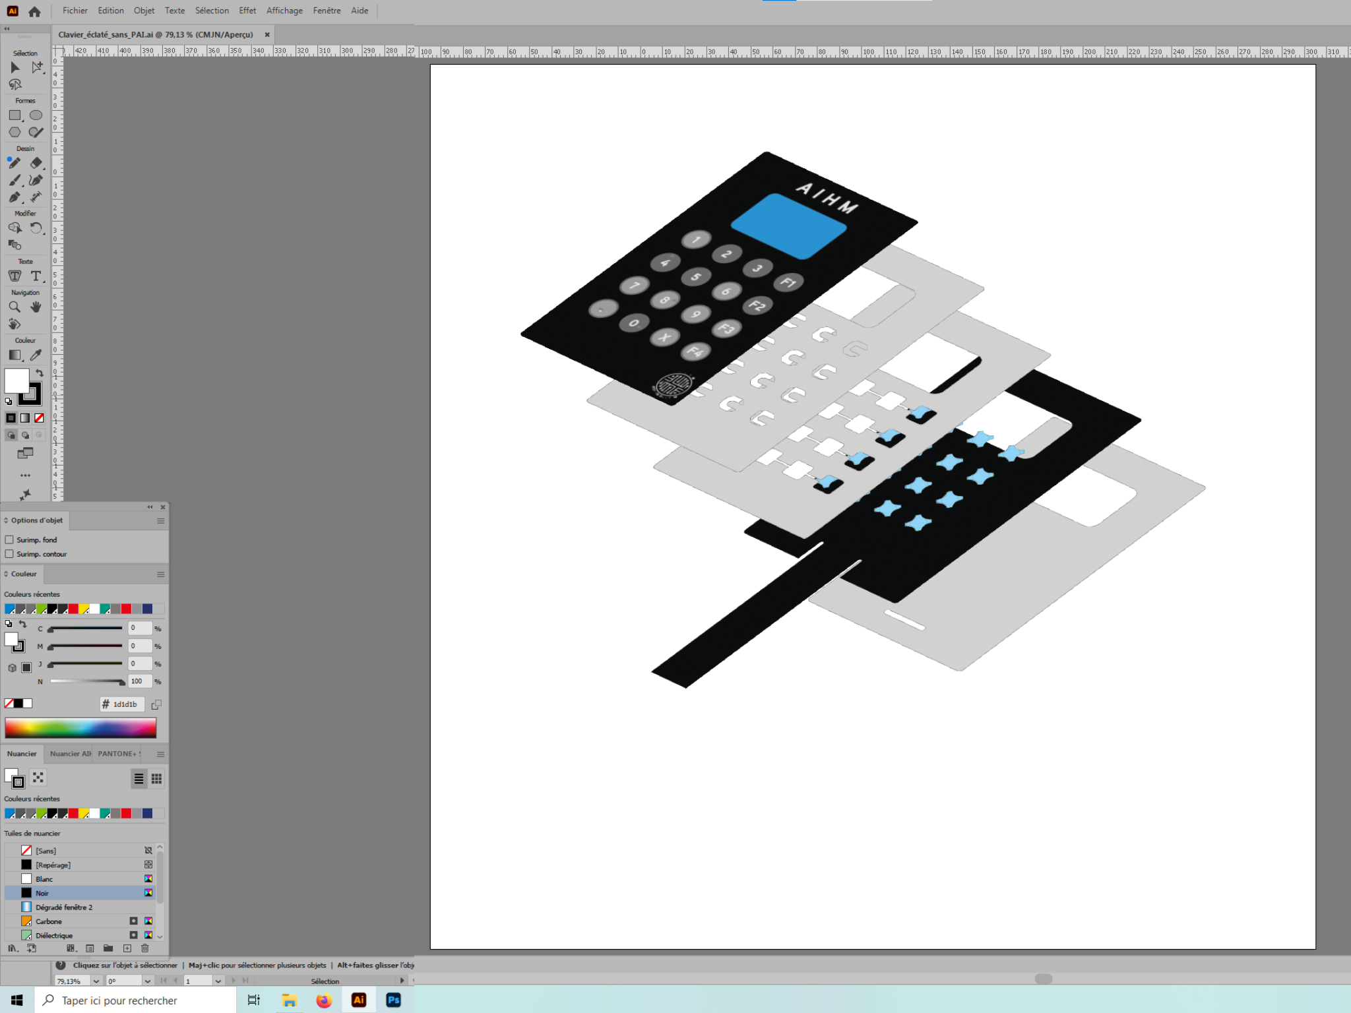The height and width of the screenshot is (1013, 1351).
Task: Open the Effet menu
Action: pos(247,11)
